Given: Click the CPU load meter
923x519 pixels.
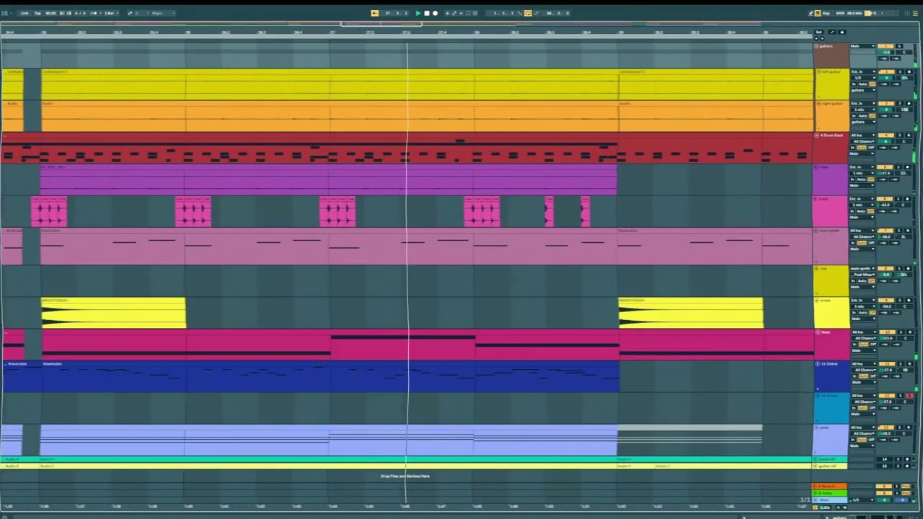Looking at the screenshot, I should tap(870, 13).
